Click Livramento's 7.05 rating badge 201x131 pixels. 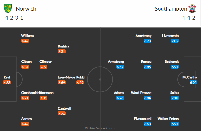[x=175, y=41]
